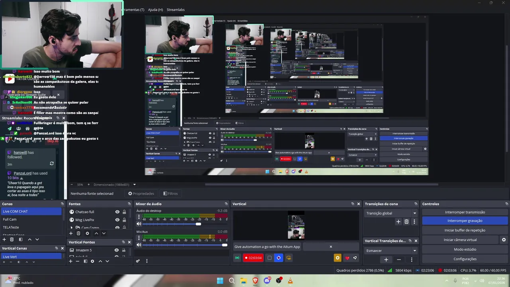
Task: Select the TELATeste scene
Action: [x=31, y=227]
